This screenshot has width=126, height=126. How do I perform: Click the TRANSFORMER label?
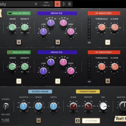coord(88,92)
